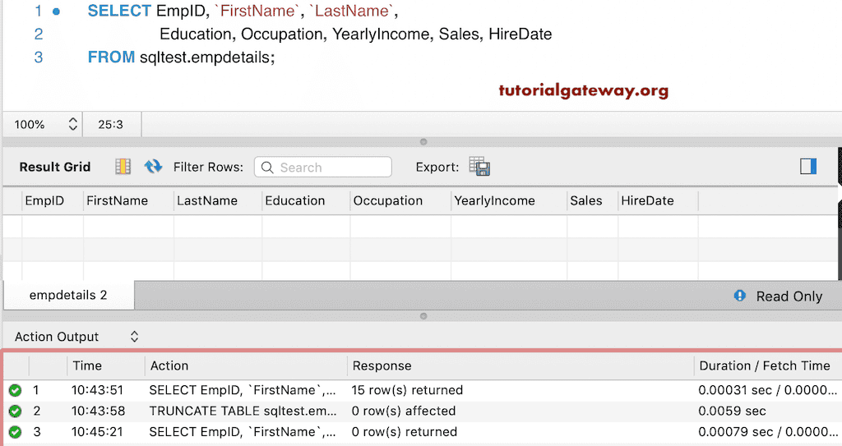Click time 10:45:21 in output log

tap(97, 432)
